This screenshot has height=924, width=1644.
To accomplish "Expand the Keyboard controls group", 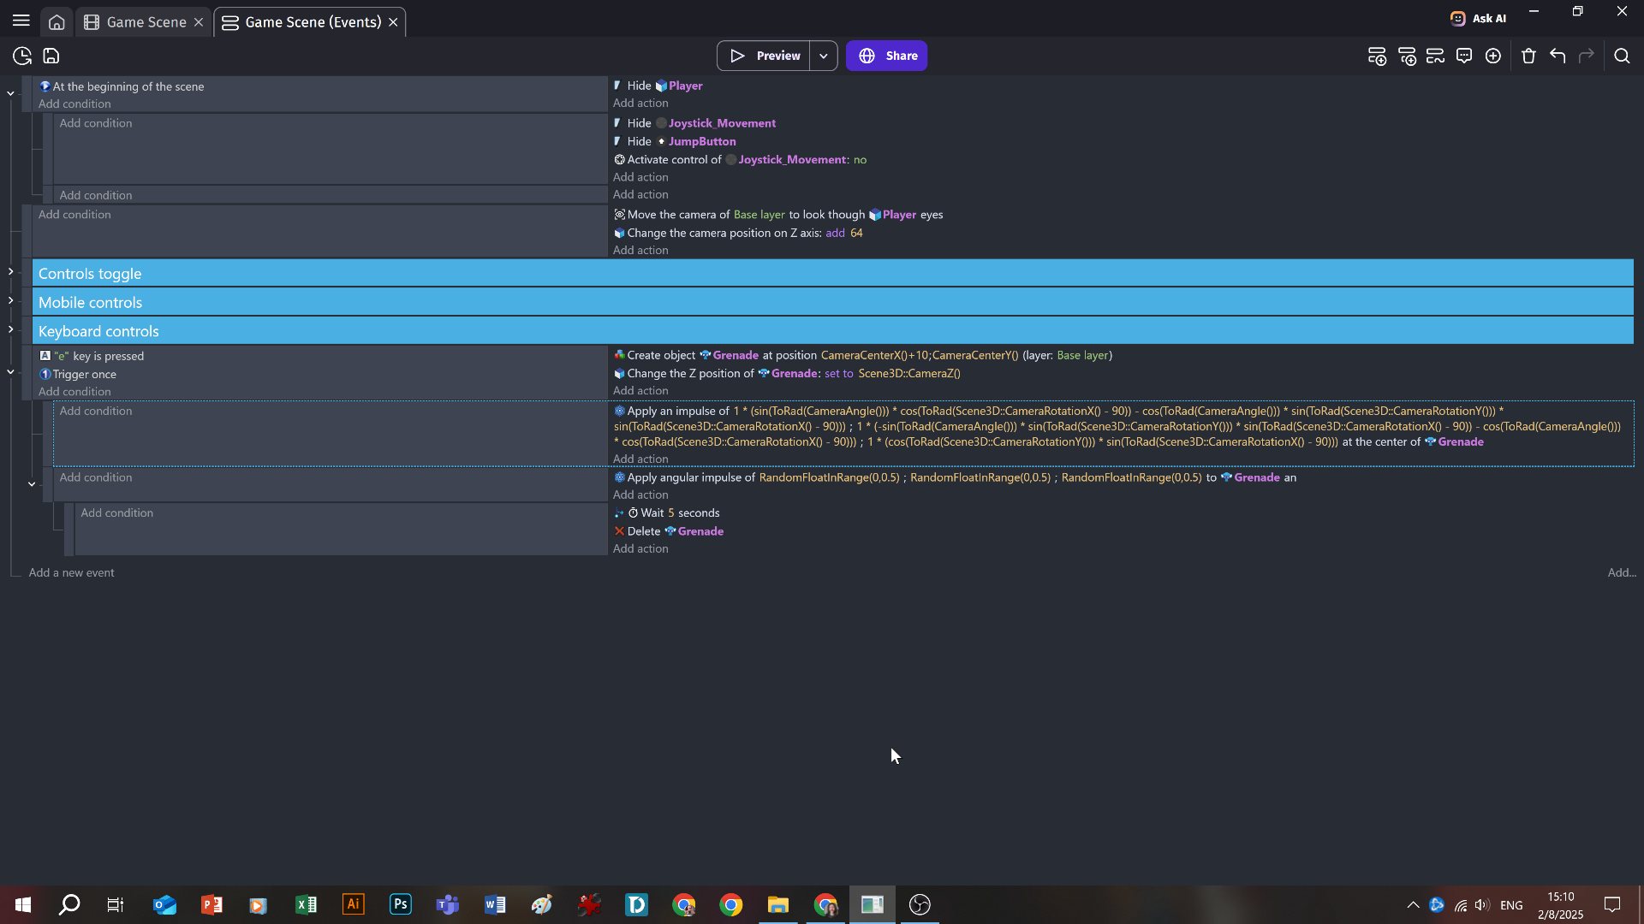I will [10, 329].
